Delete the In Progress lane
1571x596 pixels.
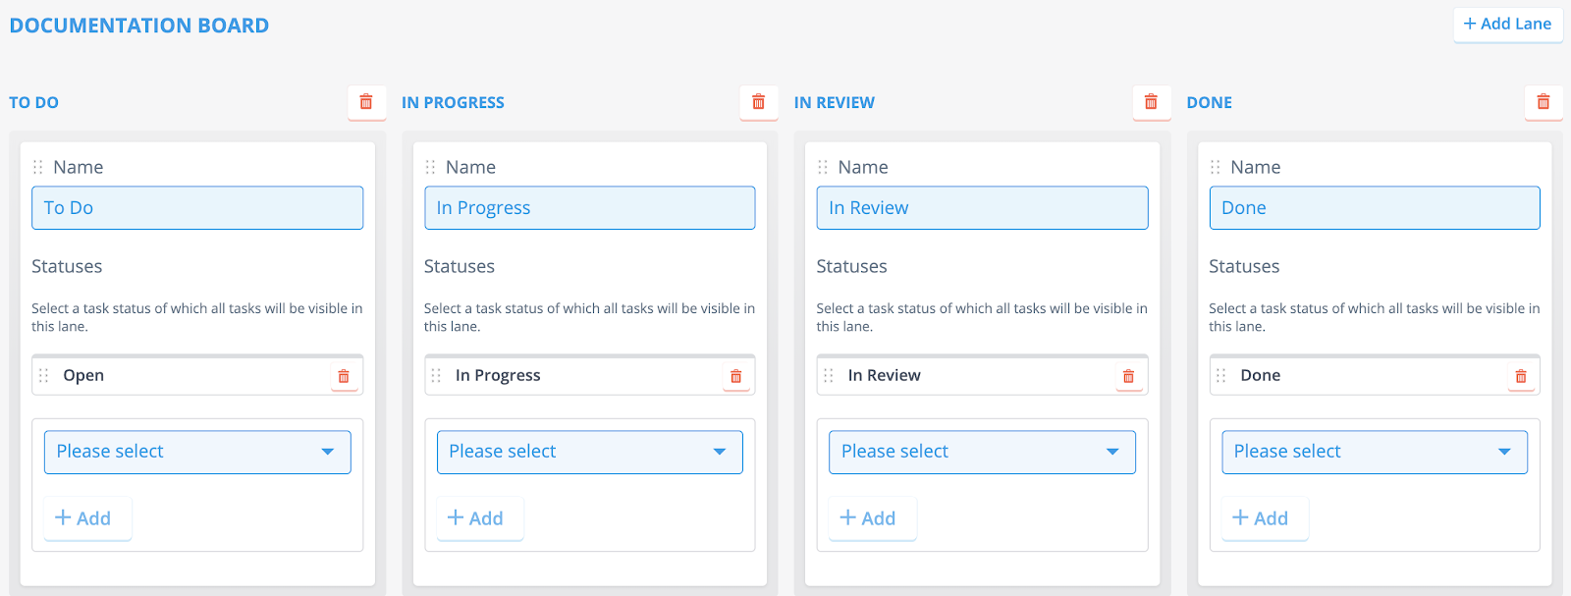click(x=758, y=102)
